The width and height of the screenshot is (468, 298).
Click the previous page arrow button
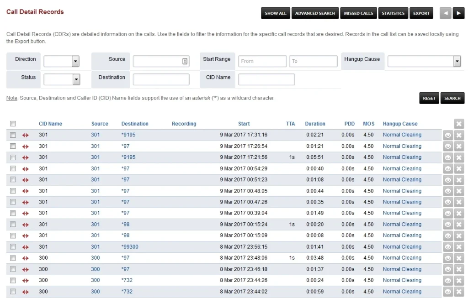click(x=445, y=13)
